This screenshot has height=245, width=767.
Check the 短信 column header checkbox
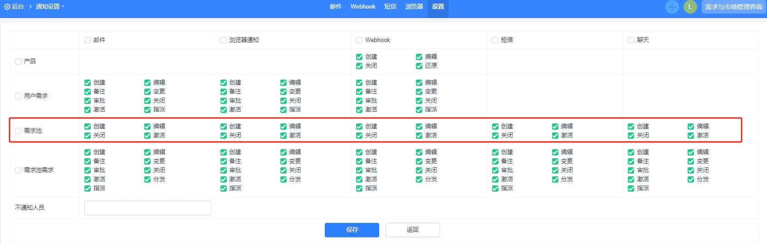click(495, 40)
